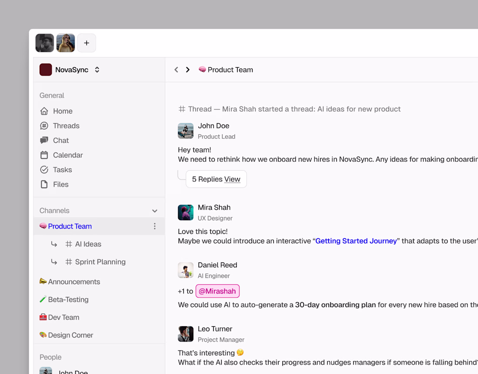Go forward using the right chevron
Viewport: 478px width, 374px height.
[188, 70]
